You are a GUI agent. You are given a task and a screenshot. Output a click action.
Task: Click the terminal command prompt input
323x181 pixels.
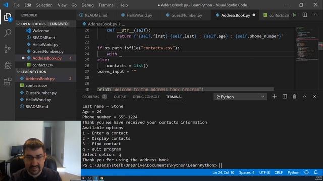coord(220,165)
